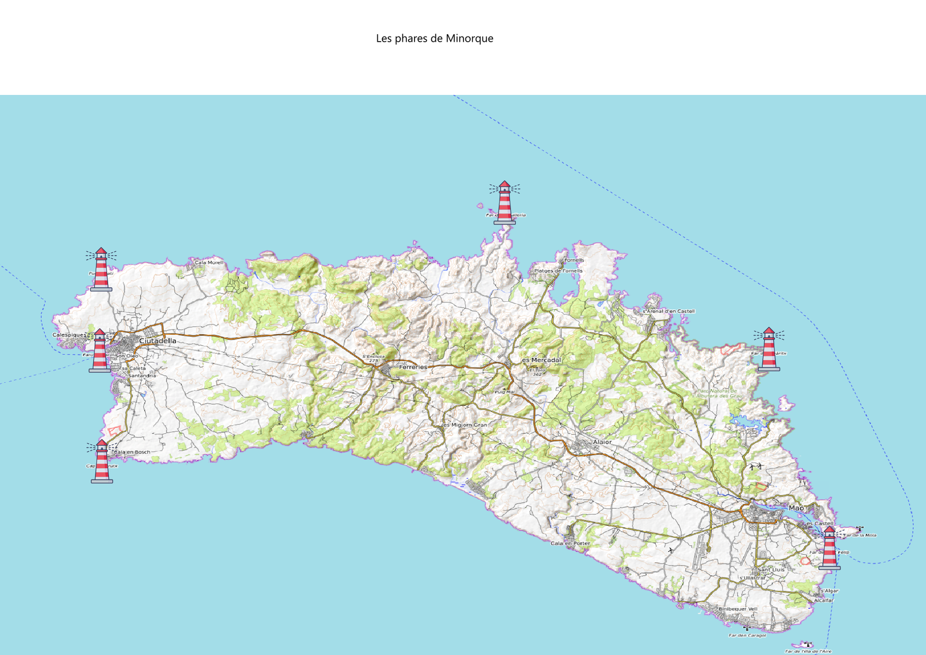The image size is (926, 655).
Task: Click the Ciutadella town label
Action: coord(157,341)
